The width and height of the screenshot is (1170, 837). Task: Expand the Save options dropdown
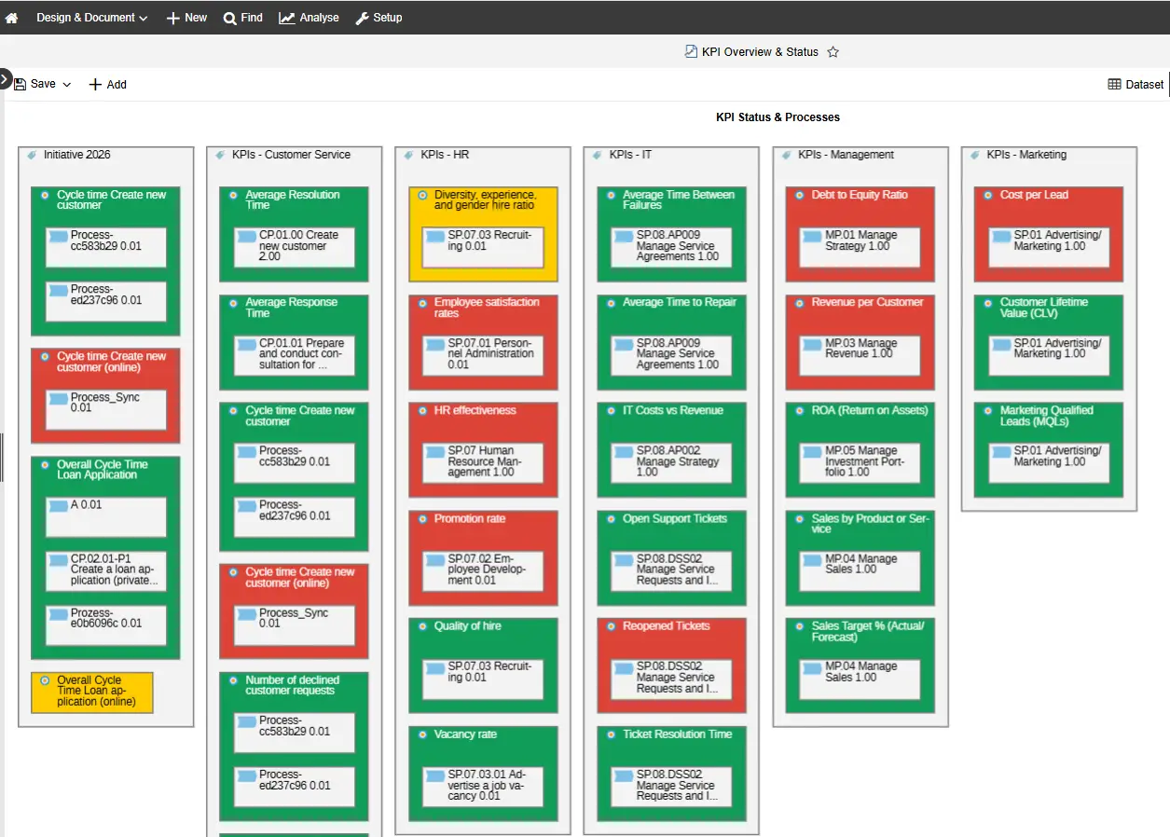pos(67,84)
